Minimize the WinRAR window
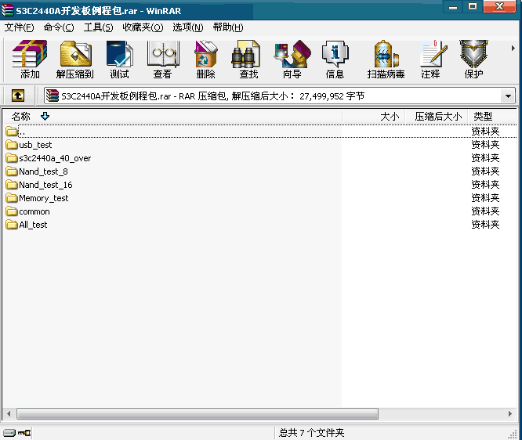Screen dimensions: 522x440 point(453,6)
